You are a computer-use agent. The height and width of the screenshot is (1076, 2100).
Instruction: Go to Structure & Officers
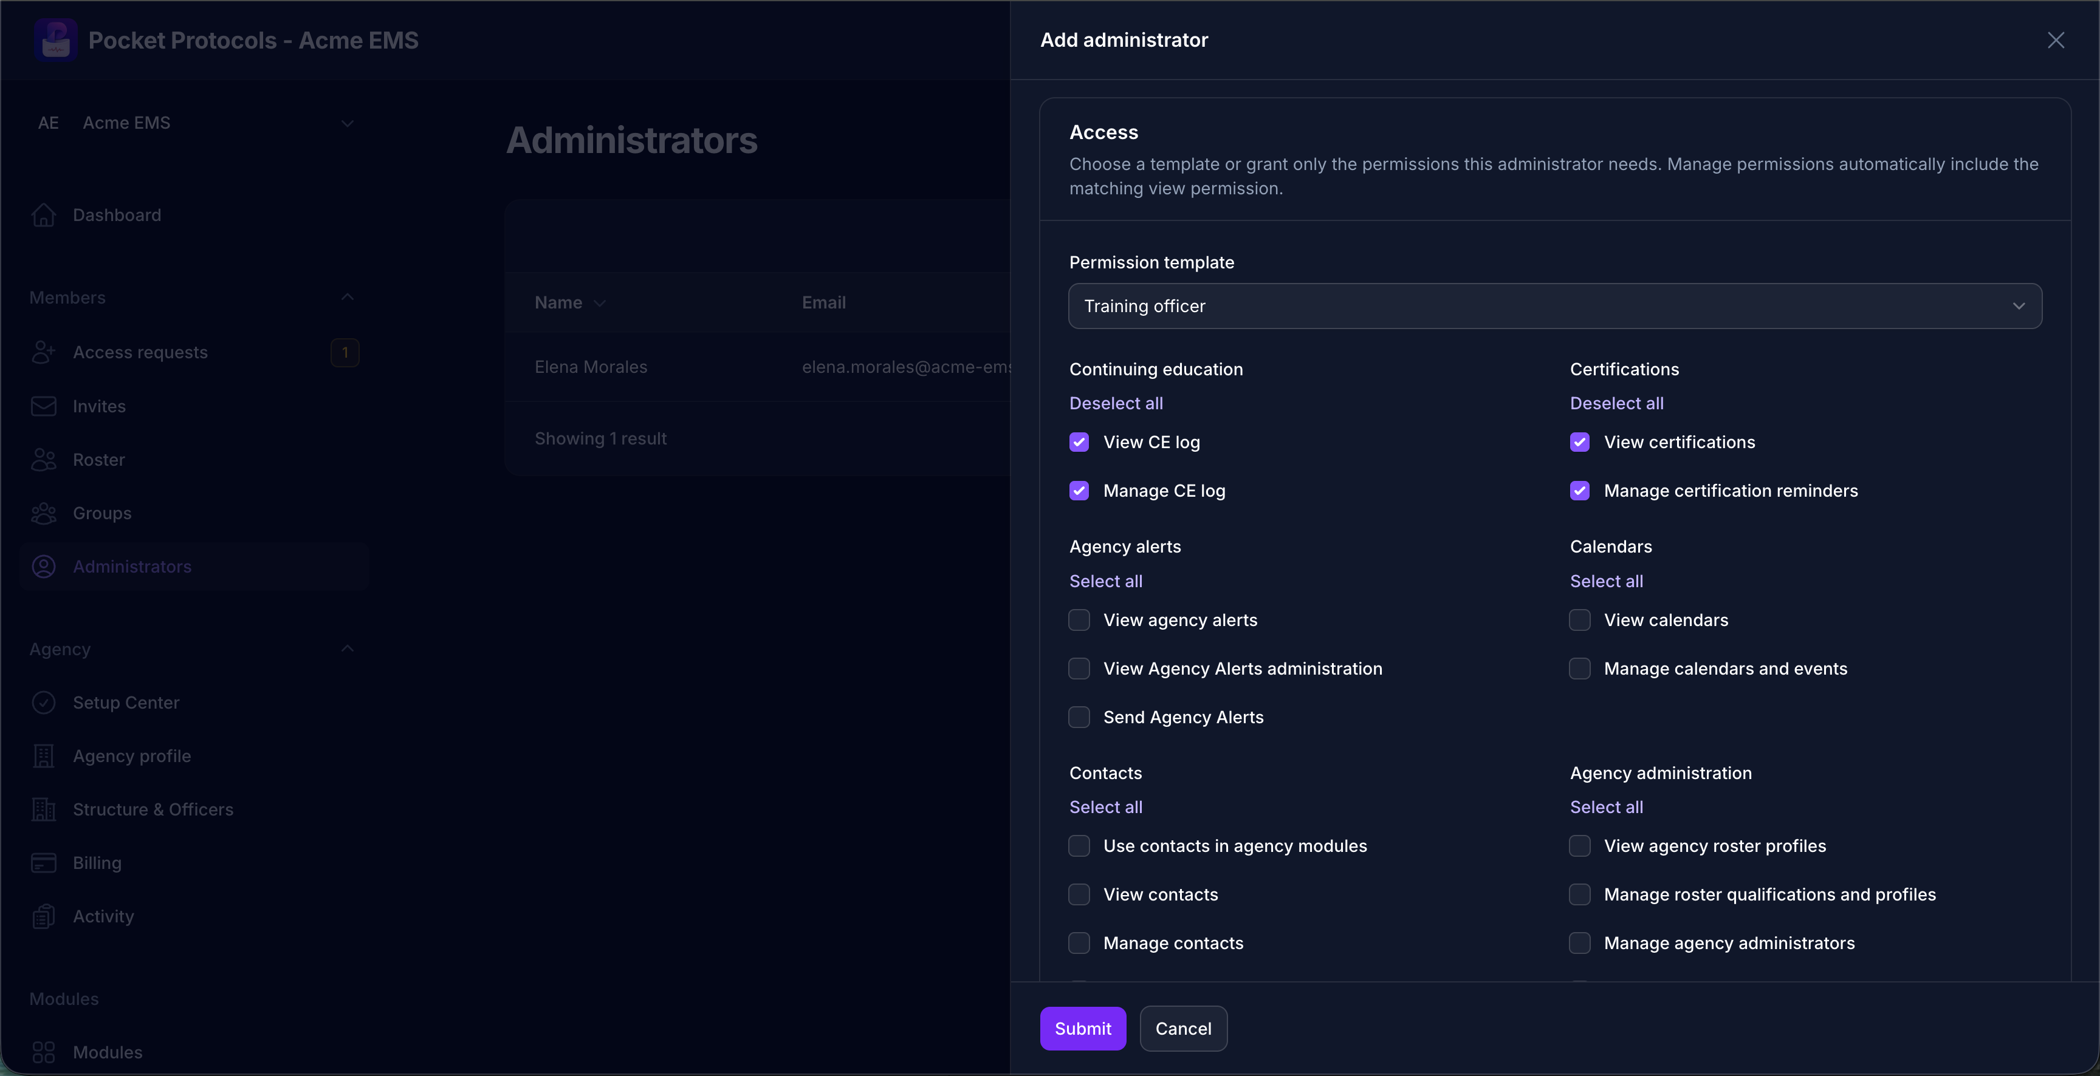coord(195,809)
